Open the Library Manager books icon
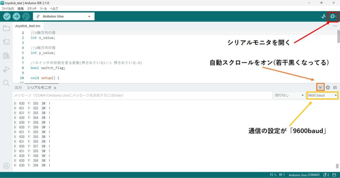Image resolution: width=340 pixels, height=178 pixels. click(6, 56)
